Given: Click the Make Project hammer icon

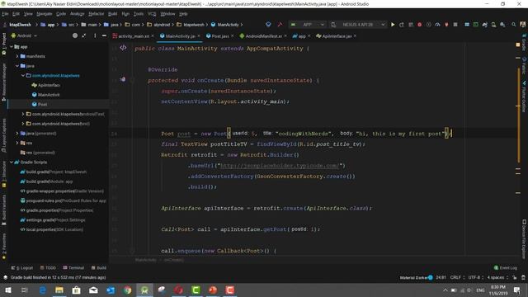Looking at the screenshot, I should (280, 25).
